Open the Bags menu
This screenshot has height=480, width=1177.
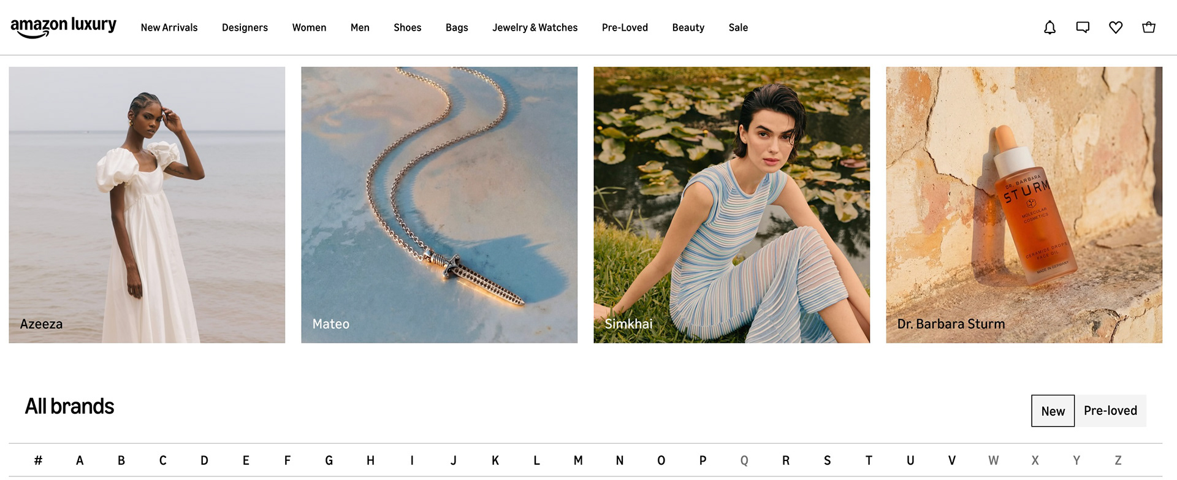(457, 28)
